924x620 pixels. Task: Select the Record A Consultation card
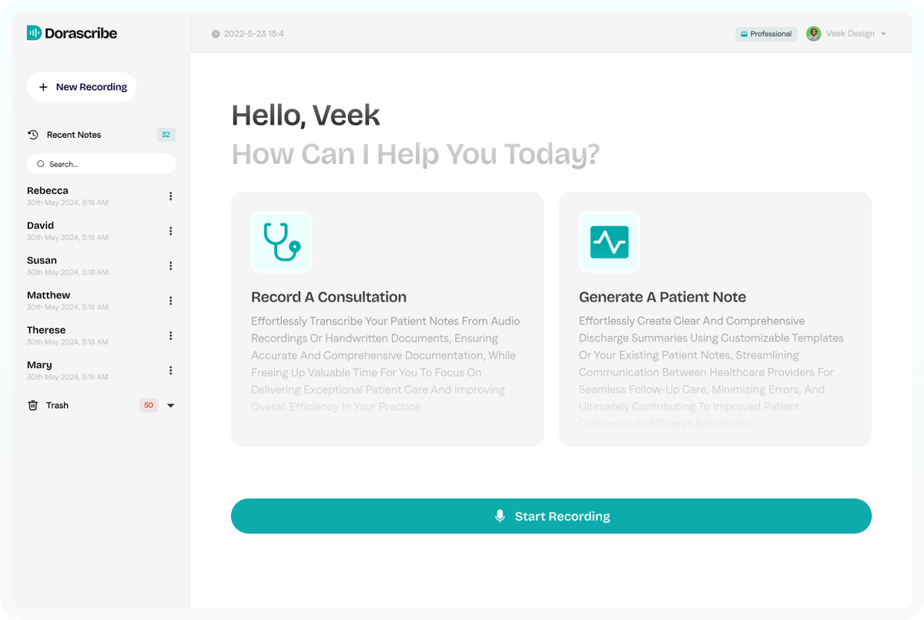point(387,319)
